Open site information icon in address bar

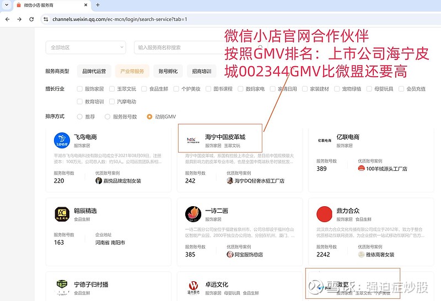pos(46,19)
